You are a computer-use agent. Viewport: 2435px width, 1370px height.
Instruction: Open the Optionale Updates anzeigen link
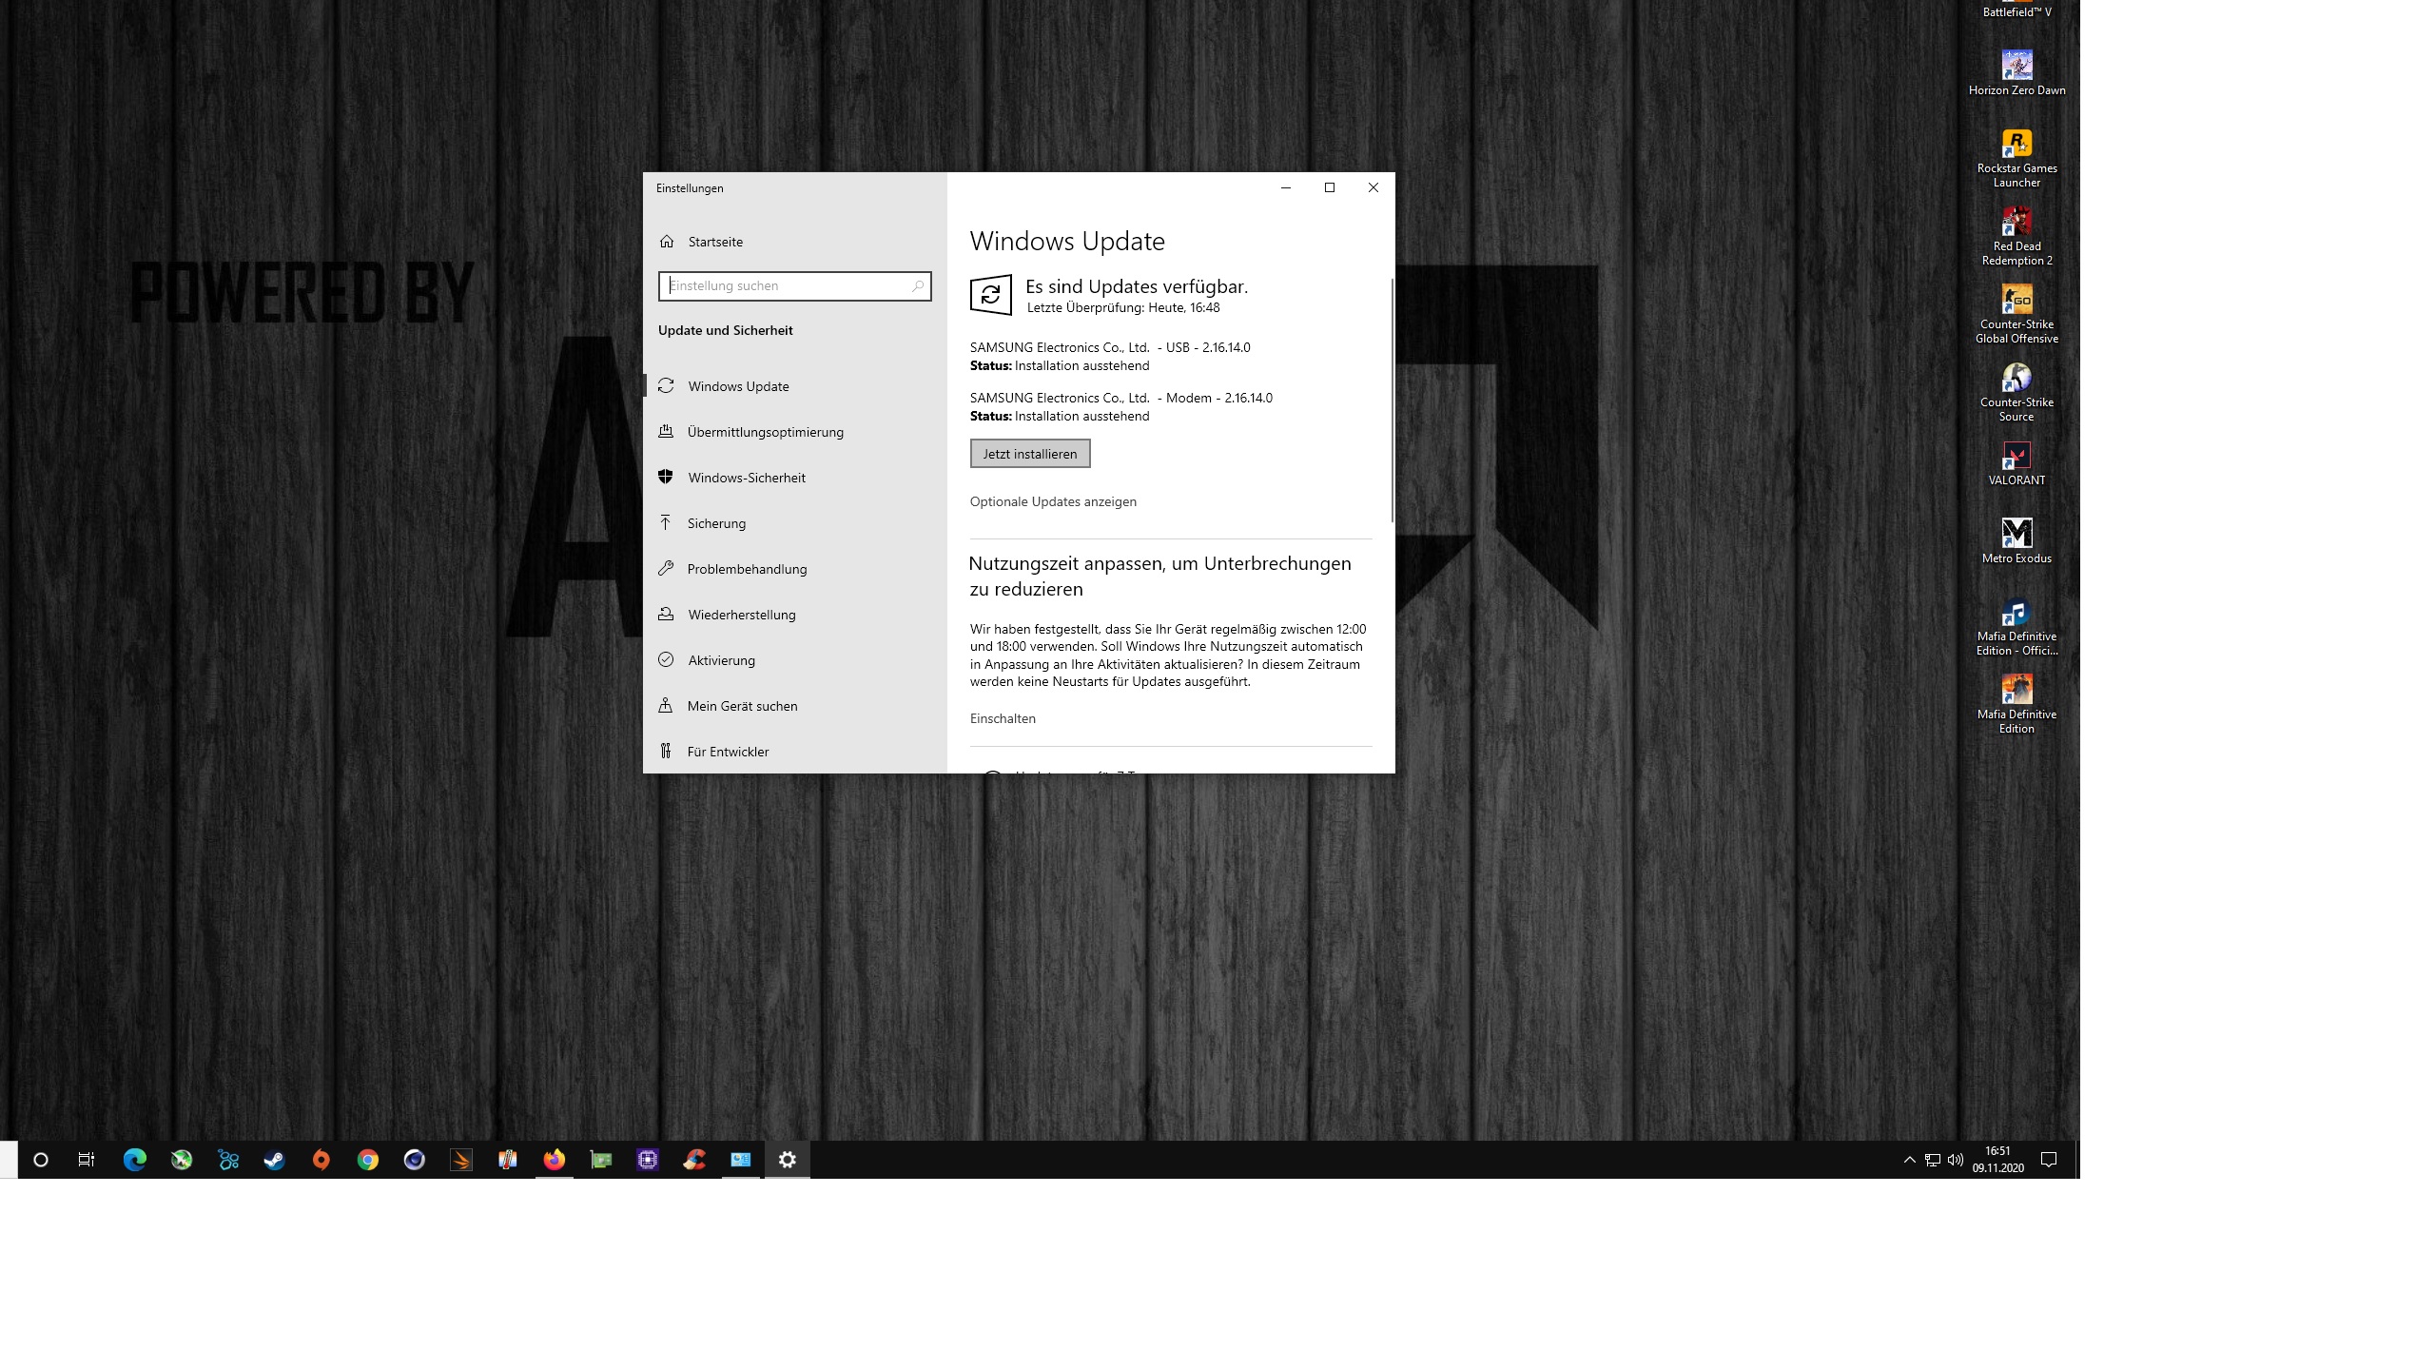(1053, 501)
